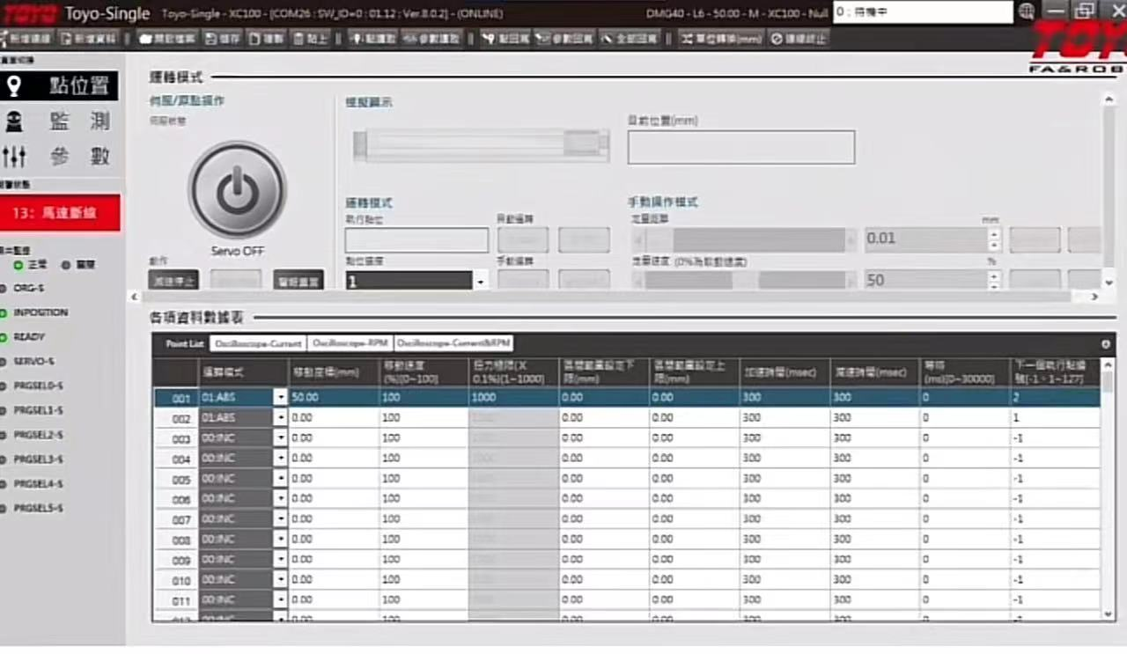Screen dimensions: 1127x654
Task: Click the globe language icon in title bar
Action: 1027,11
